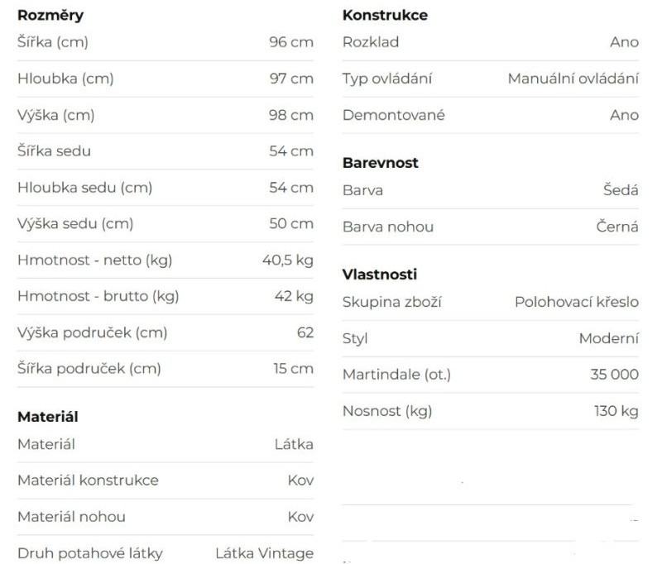Select the Šířka (cm) value 96 cm

point(290,42)
